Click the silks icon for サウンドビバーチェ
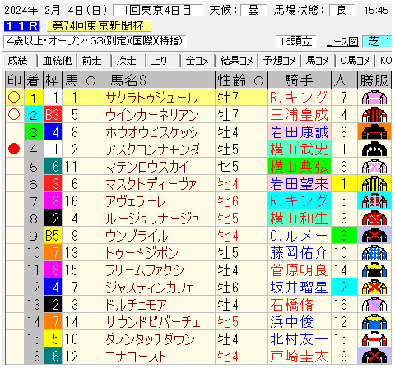This screenshot has height=368, width=395. [x=374, y=322]
